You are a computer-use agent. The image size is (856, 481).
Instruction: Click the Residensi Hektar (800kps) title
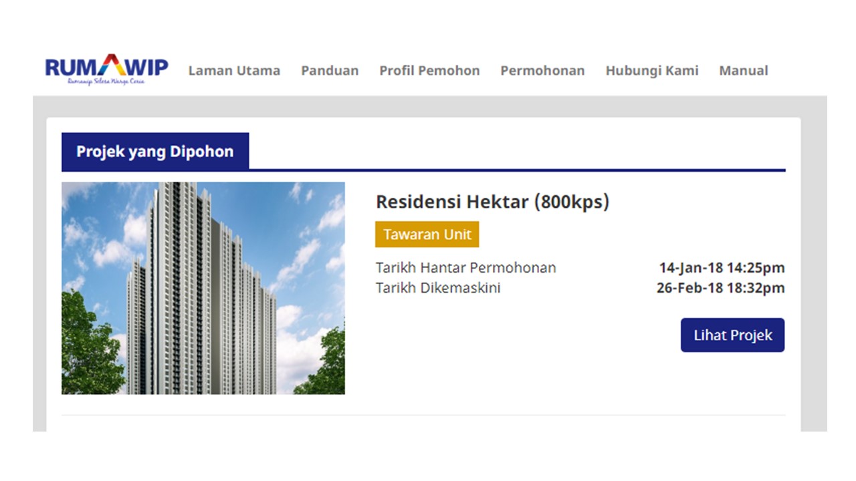[492, 202]
